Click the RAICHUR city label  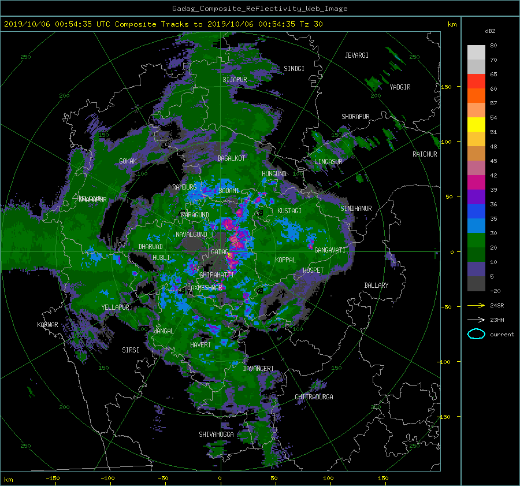point(425,154)
